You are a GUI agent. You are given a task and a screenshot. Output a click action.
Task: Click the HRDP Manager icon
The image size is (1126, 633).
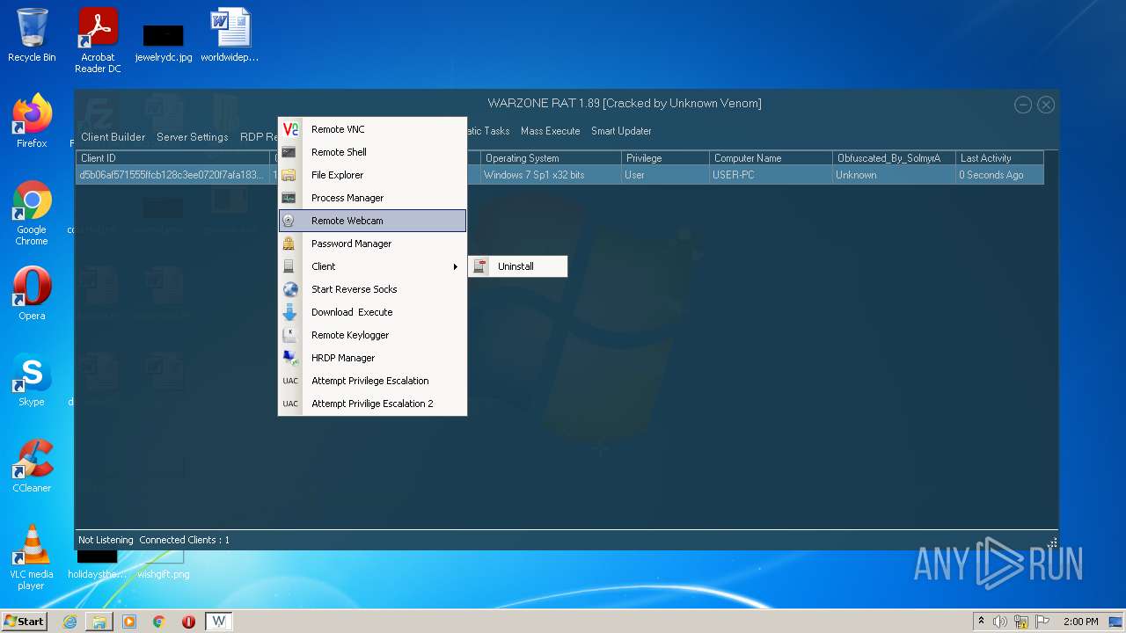(x=290, y=358)
